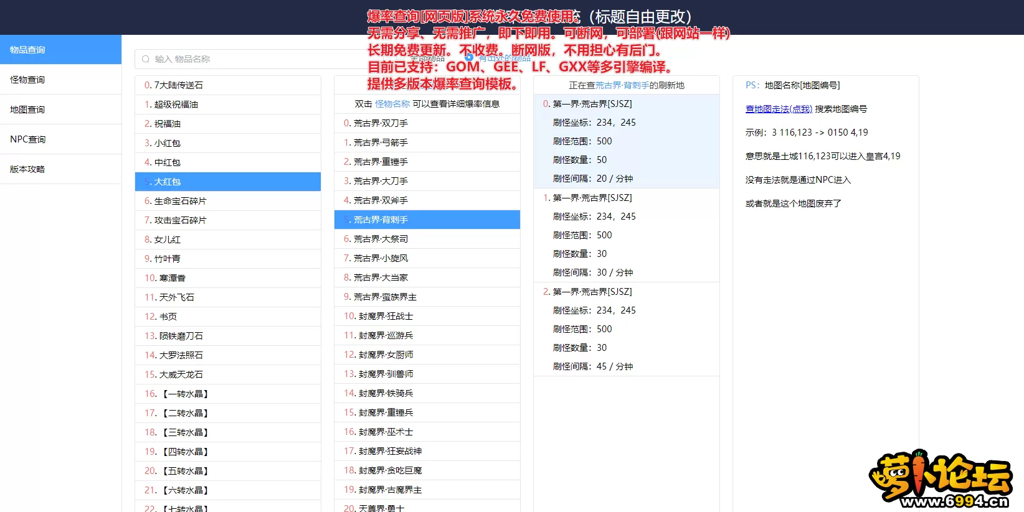Screen dimensions: 1024x512
Task: Select highlighted item 大红包
Action: pyautogui.click(x=228, y=182)
